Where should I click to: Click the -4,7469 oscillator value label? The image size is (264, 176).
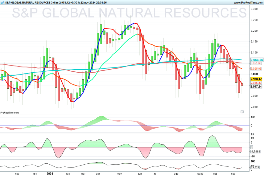(x=255, y=152)
